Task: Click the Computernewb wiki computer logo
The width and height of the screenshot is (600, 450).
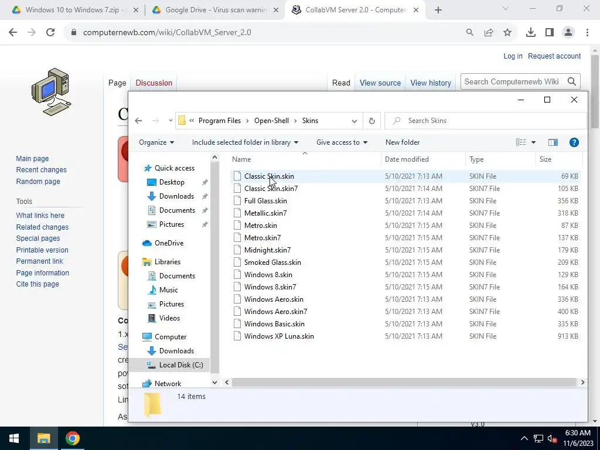Action: coord(52,92)
